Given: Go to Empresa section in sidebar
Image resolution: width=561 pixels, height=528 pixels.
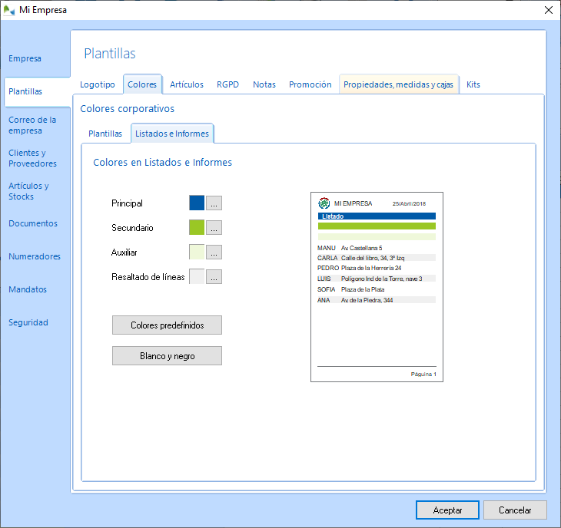Looking at the screenshot, I should (25, 58).
